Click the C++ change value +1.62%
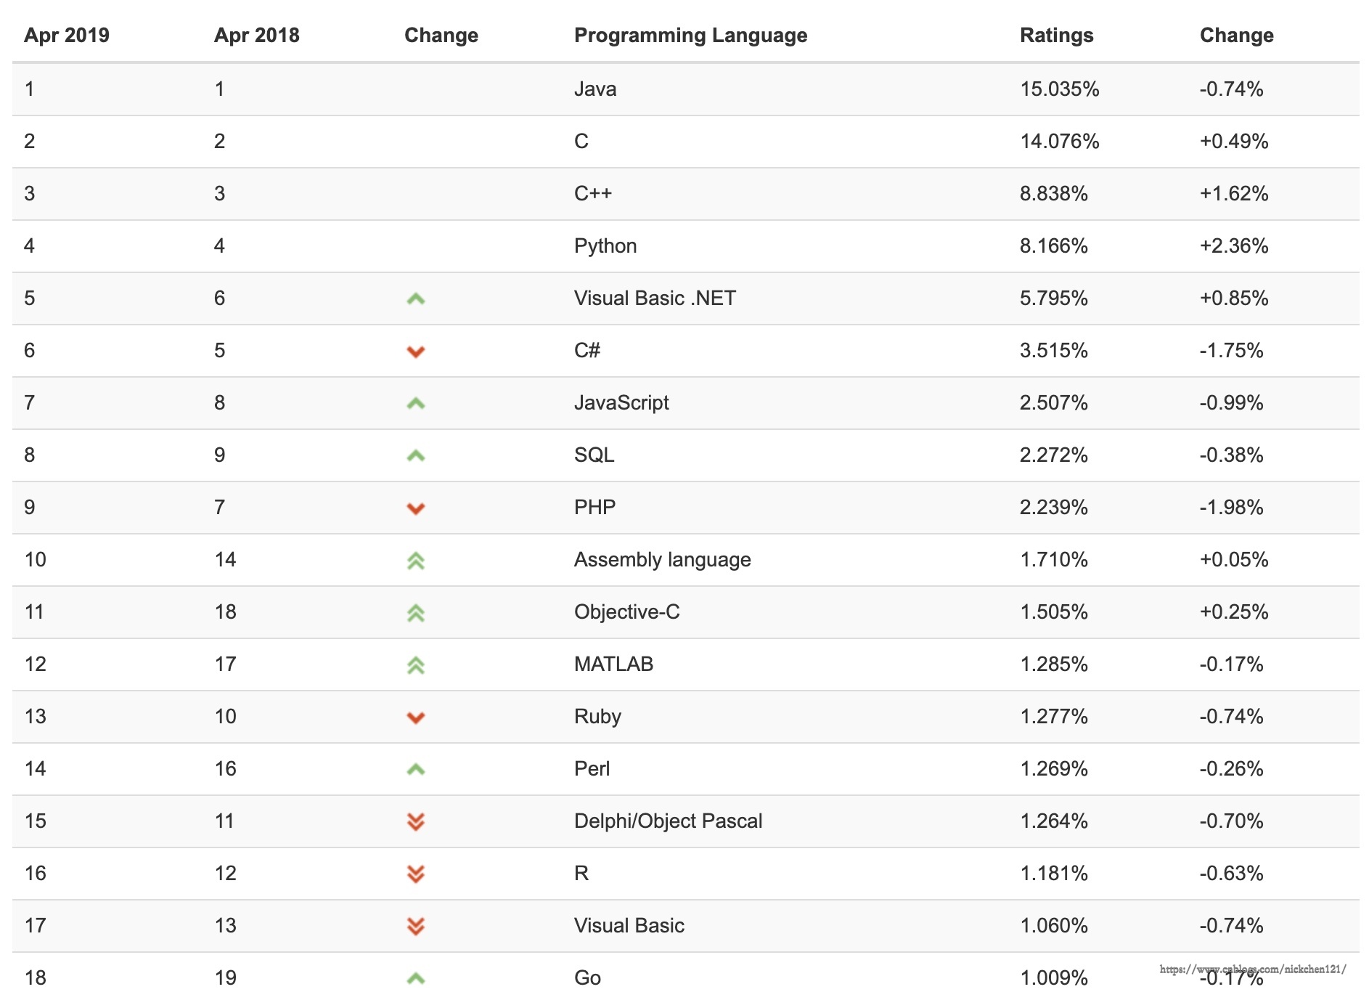 1234,194
